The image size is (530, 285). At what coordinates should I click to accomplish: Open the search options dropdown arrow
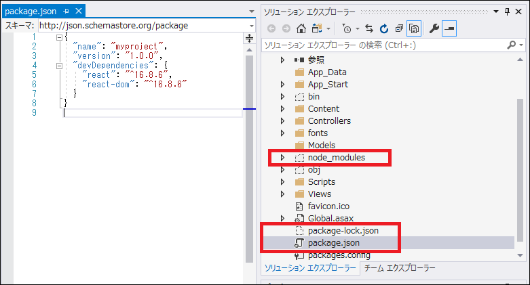[x=521, y=45]
